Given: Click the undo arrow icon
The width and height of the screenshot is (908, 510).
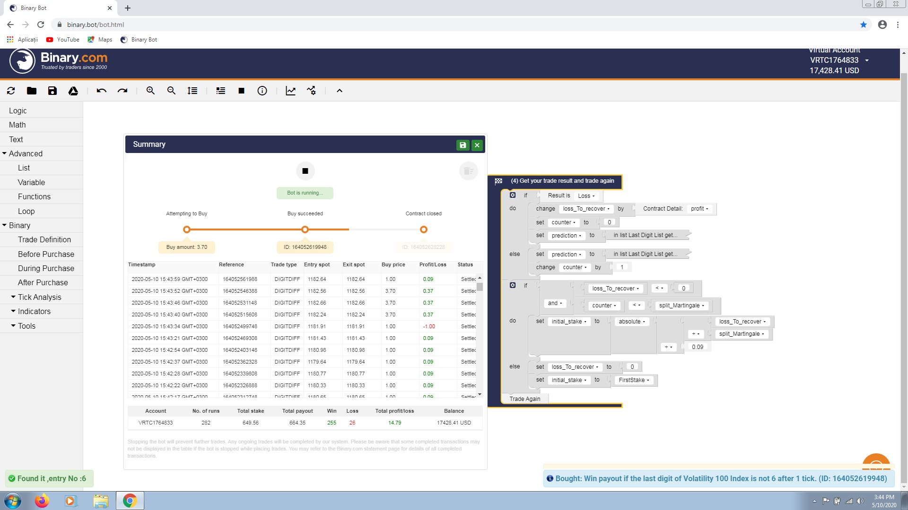Looking at the screenshot, I should click(101, 91).
